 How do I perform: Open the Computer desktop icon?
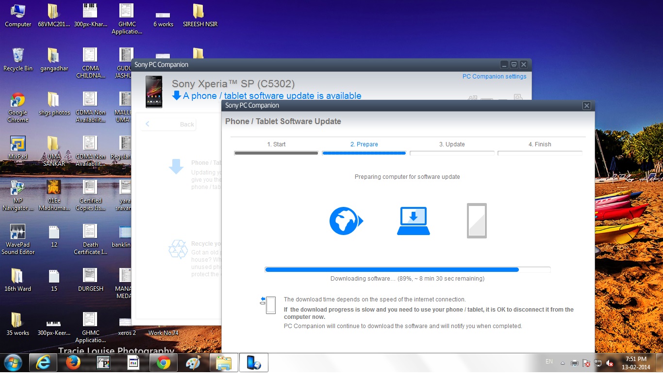[18, 16]
